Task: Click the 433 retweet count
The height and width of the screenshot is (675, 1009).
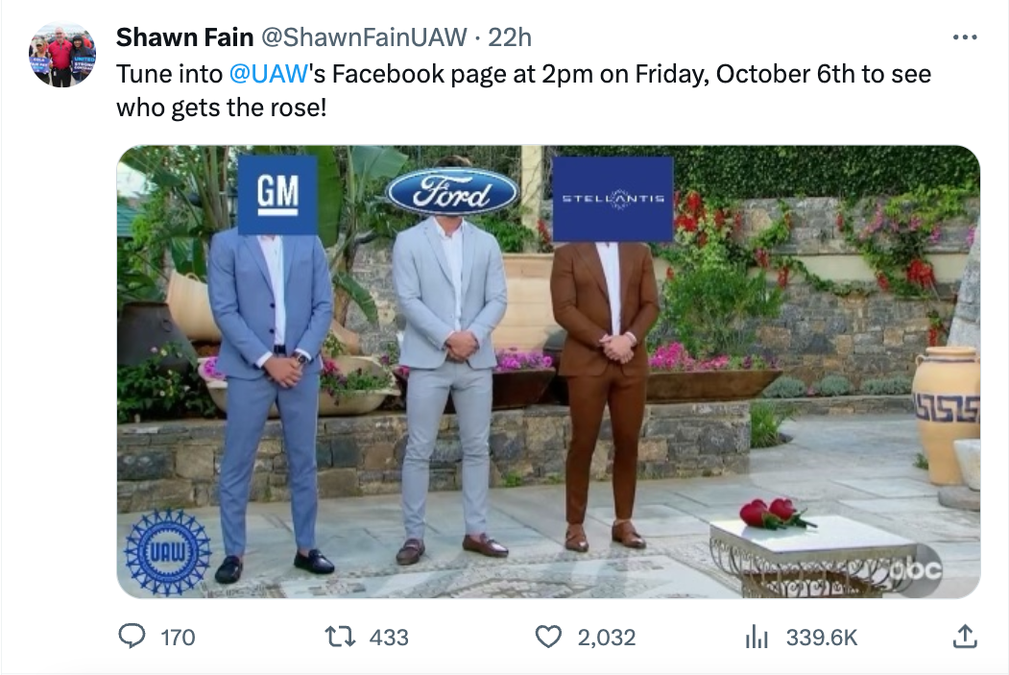Action: click(x=389, y=637)
